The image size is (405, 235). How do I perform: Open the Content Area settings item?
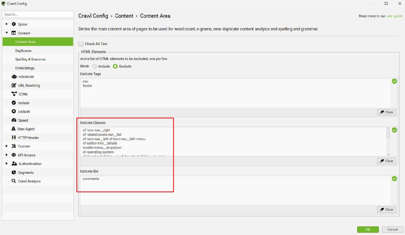tap(38, 41)
